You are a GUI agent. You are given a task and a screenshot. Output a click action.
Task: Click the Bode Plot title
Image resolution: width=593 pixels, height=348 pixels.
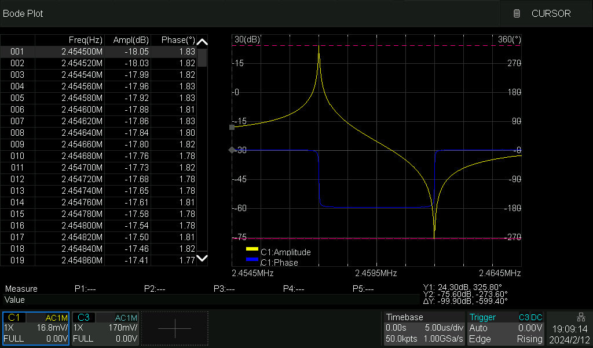click(23, 13)
